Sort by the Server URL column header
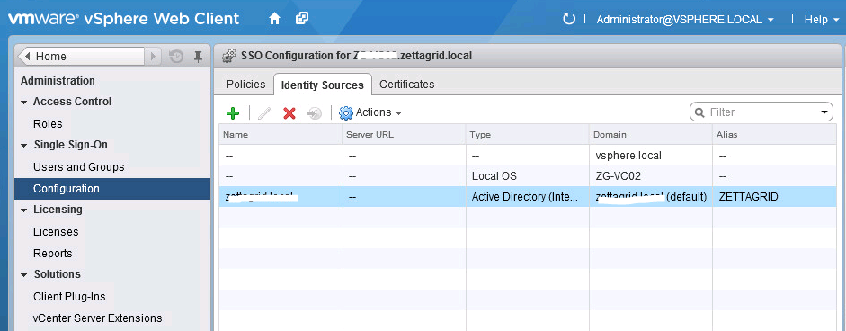 (x=404, y=134)
